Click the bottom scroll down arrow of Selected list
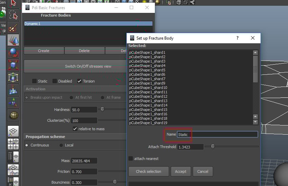The height and width of the screenshot is (186, 288). 255,122
